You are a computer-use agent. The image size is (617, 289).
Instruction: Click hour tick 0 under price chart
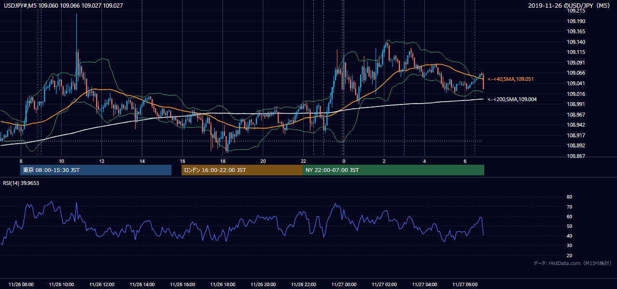point(344,161)
